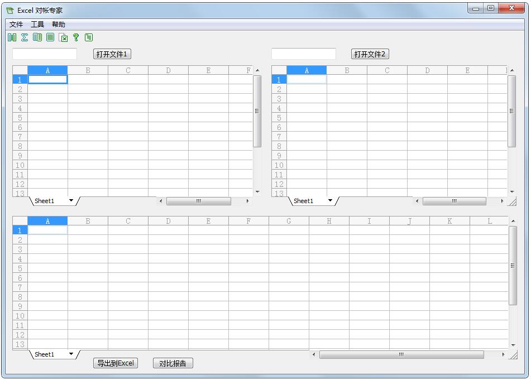Click the two-page side-by-side toolbar icon
This screenshot has height=380, width=531.
(x=37, y=37)
